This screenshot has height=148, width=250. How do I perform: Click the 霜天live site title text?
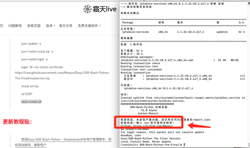(x=104, y=9)
